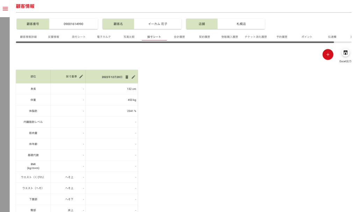
Task: Click the Excel出力 export icon
Action: [x=345, y=53]
